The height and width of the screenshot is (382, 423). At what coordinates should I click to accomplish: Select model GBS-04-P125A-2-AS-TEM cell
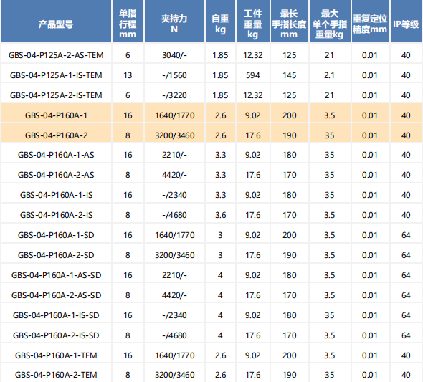56,55
